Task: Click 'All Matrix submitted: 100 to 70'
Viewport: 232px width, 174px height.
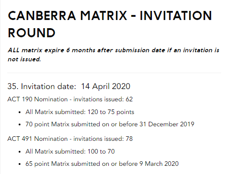Action: coord(70,151)
